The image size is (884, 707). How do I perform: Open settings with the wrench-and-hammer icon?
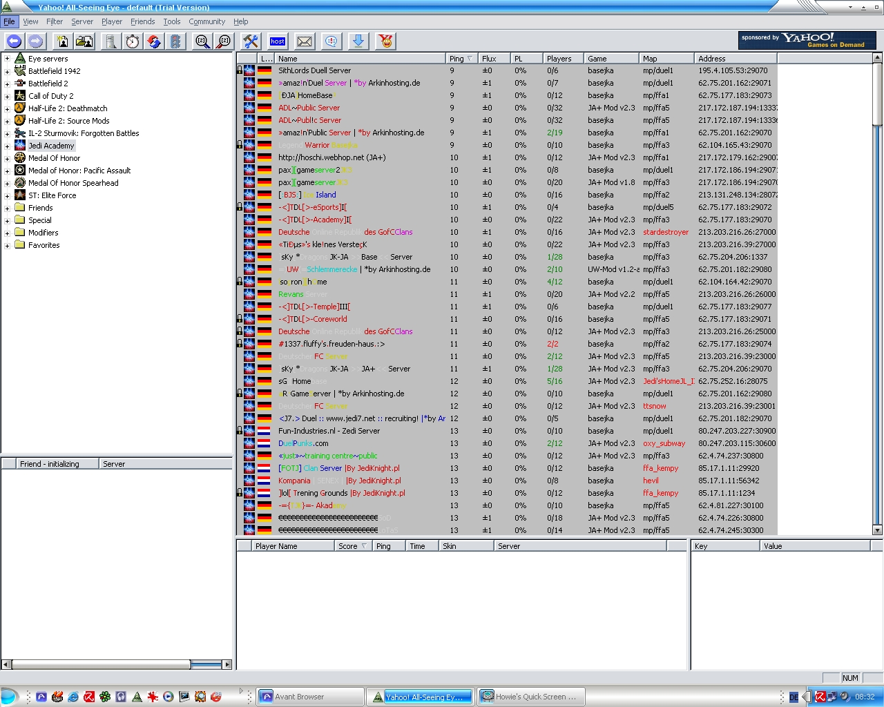[x=251, y=41]
